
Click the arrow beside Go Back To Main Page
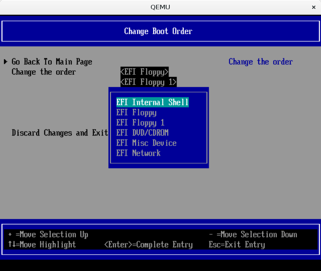coord(6,62)
